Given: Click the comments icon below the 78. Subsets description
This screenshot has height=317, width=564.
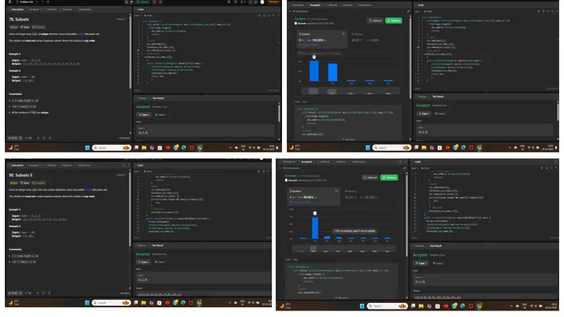Looking at the screenshot, I should pyautogui.click(x=28, y=138).
